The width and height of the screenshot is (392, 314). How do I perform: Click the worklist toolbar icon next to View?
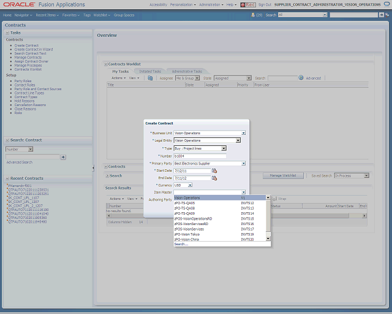point(150,78)
